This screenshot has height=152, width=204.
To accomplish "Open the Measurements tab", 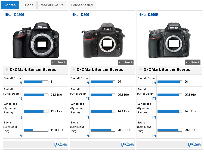I will 52,5.
